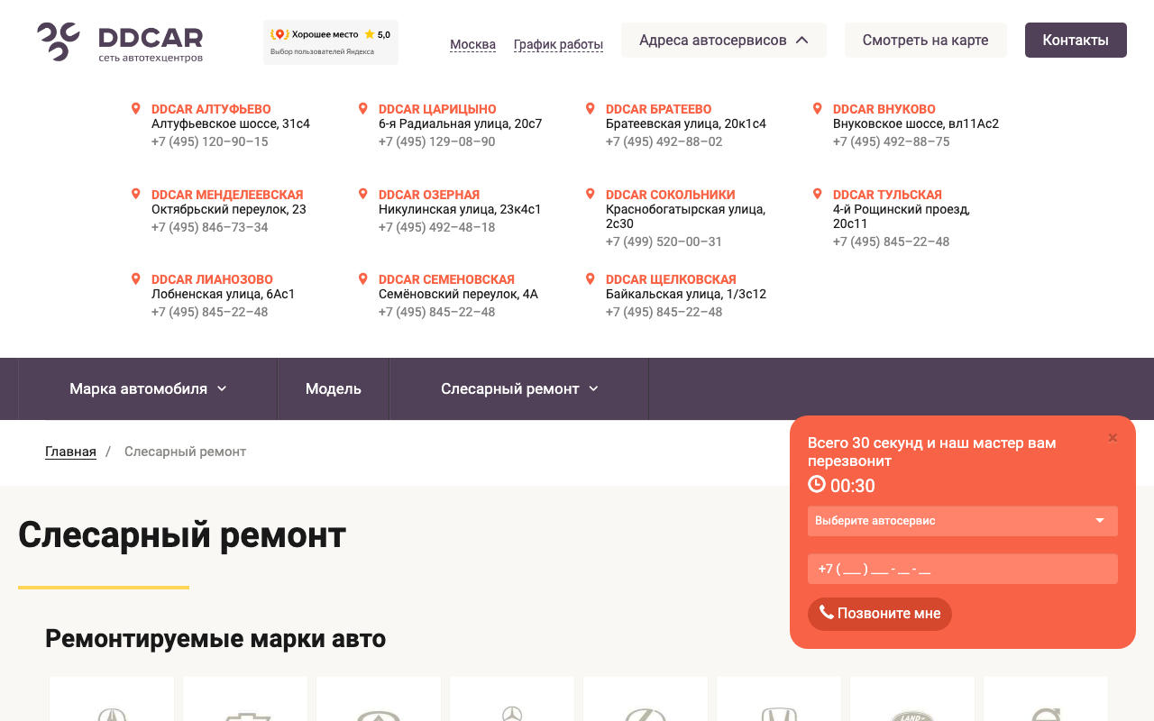Expand the 'Марка автомобиля' selector

coord(148,389)
